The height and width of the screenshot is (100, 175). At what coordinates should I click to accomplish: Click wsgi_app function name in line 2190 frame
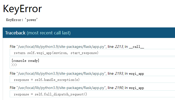pyautogui.click(x=136, y=88)
